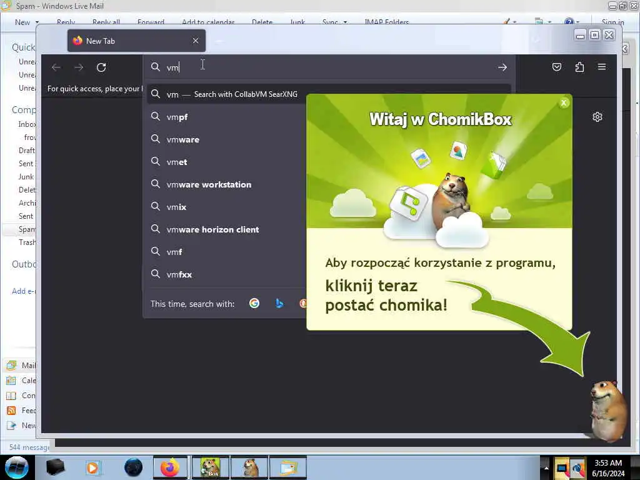Open the Firefox extensions menu
The height and width of the screenshot is (480, 640).
point(579,67)
